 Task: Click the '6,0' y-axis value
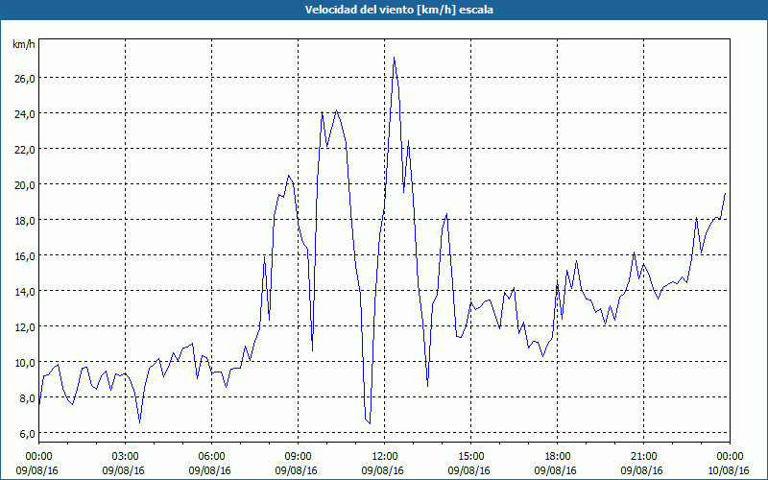(x=28, y=434)
